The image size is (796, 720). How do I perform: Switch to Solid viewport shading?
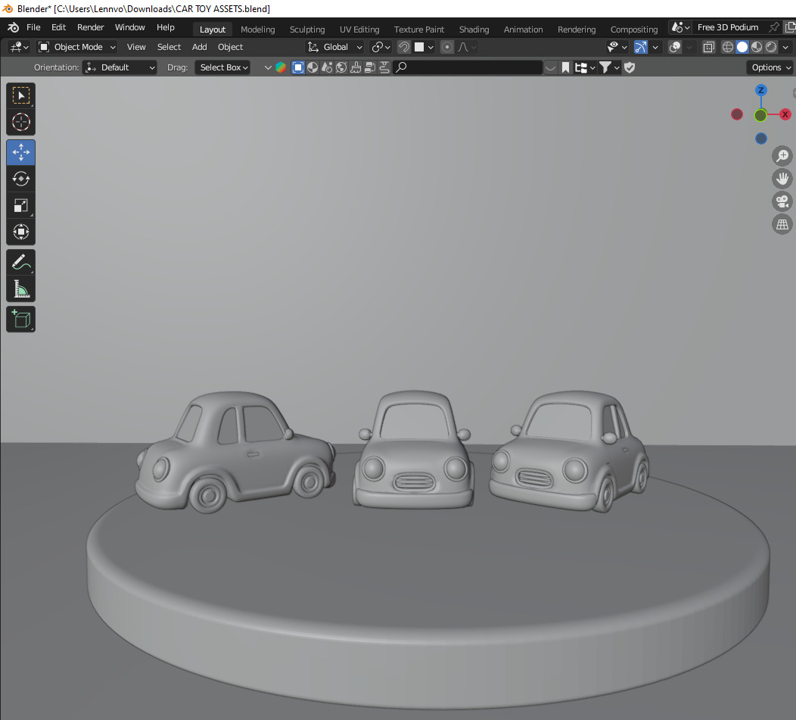pyautogui.click(x=742, y=47)
